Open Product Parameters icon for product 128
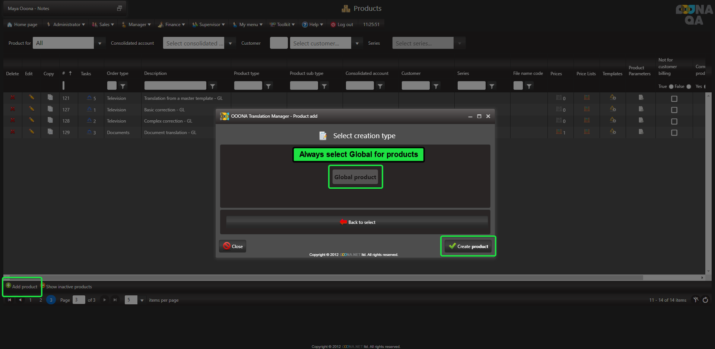The image size is (715, 349). coord(641,120)
